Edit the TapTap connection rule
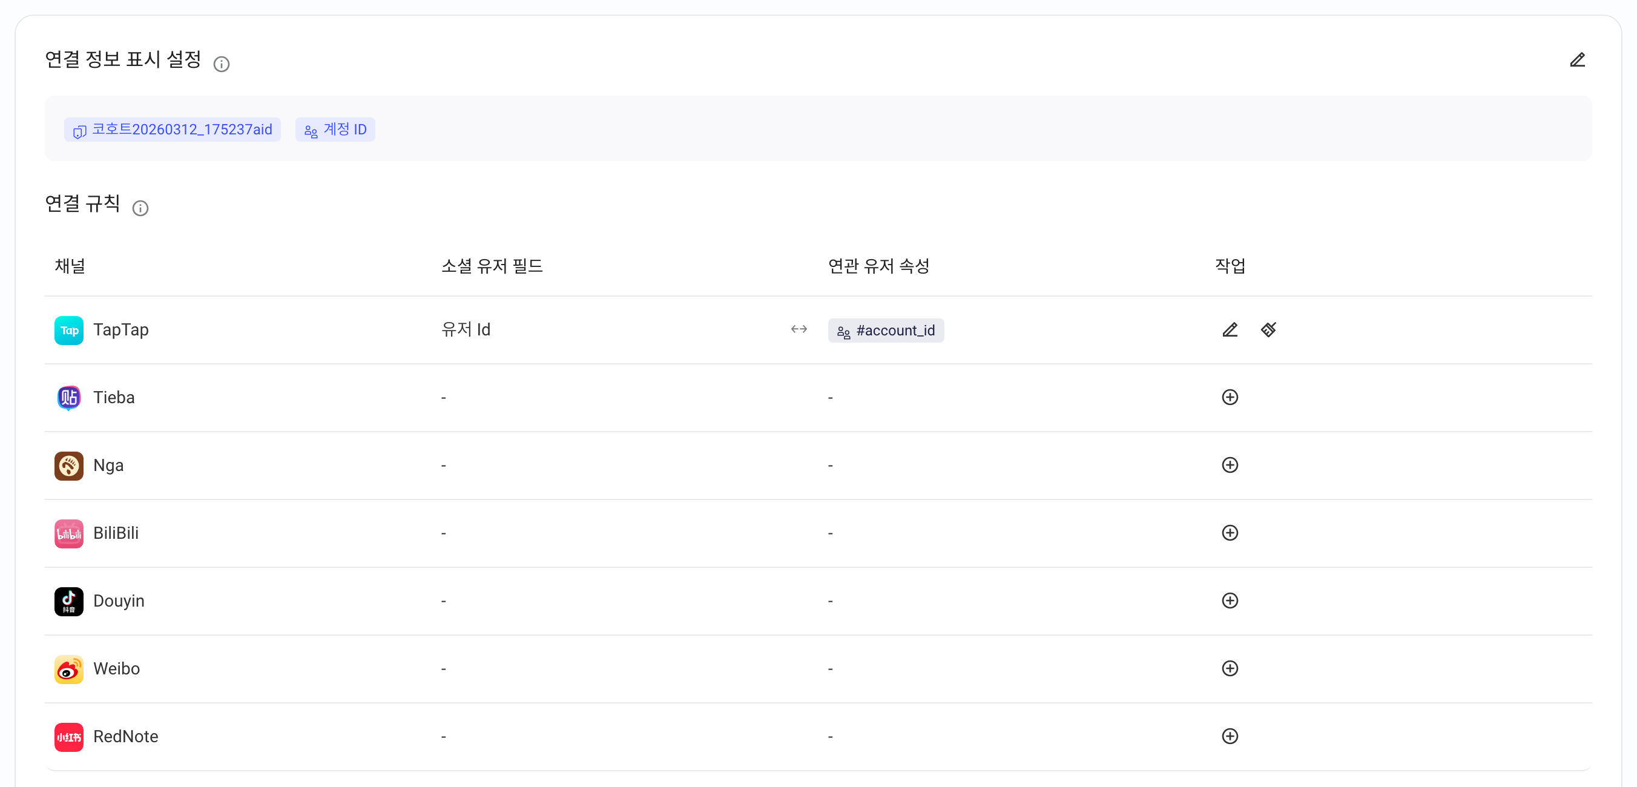Viewport: 1637px width, 787px height. [1230, 330]
